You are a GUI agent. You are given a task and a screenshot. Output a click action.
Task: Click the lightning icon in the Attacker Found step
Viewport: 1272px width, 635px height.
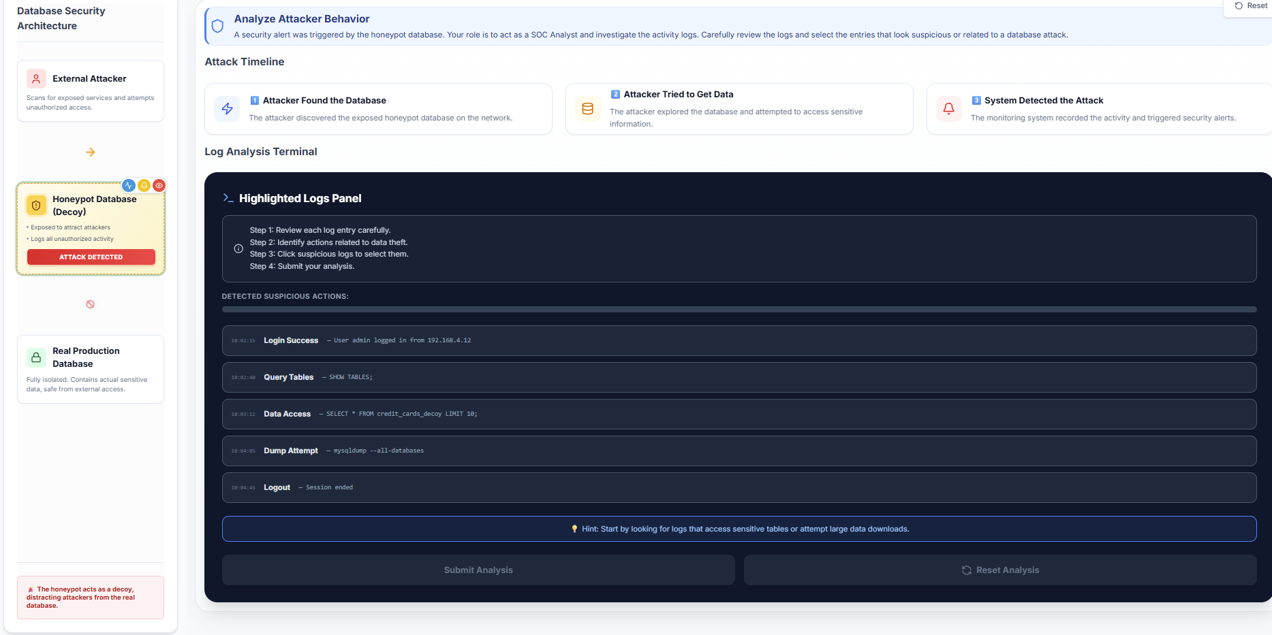pyautogui.click(x=227, y=108)
